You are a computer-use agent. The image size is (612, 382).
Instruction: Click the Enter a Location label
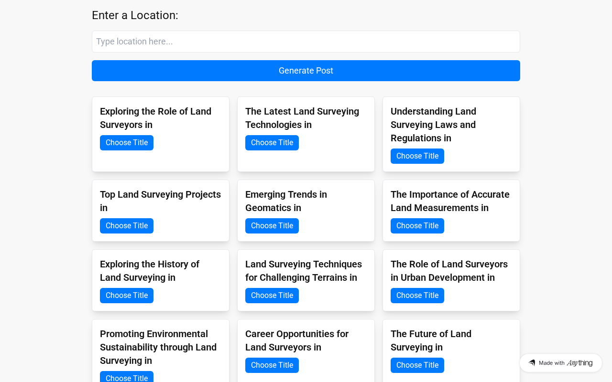(x=135, y=15)
